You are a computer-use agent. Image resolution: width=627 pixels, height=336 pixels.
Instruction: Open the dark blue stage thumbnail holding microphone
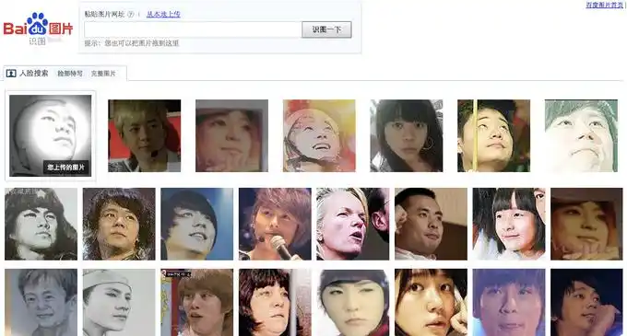click(586, 302)
